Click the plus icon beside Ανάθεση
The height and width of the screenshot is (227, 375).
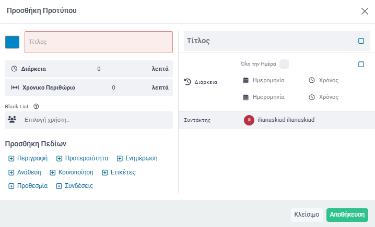coord(11,172)
